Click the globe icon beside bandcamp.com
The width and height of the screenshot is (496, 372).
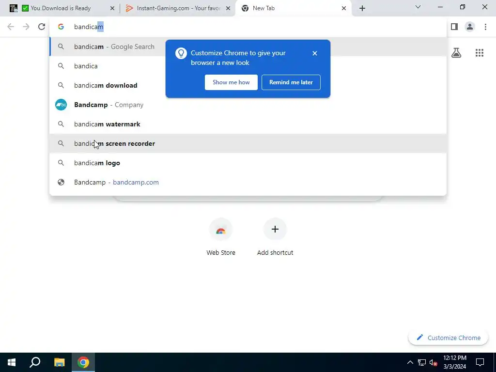pos(61,182)
